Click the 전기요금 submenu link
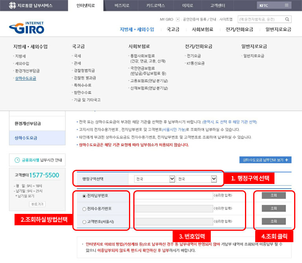Viewport: 302px width, 263px height. tap(194, 56)
